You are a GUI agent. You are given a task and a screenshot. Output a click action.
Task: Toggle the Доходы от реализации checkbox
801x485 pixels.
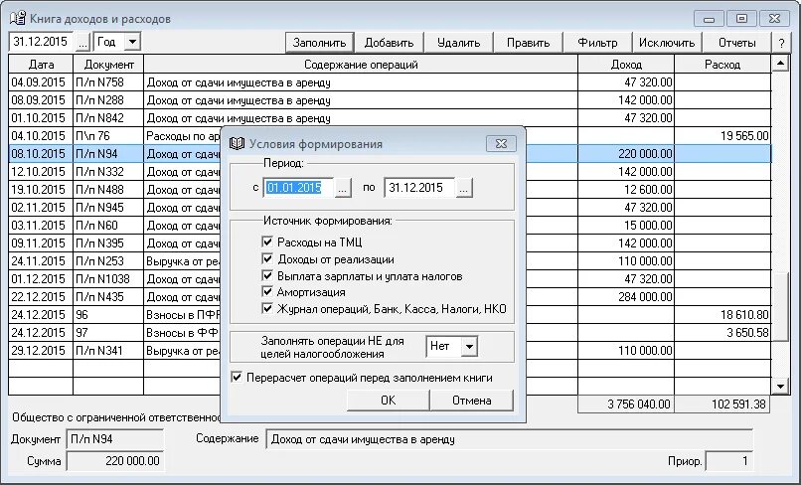tap(267, 258)
